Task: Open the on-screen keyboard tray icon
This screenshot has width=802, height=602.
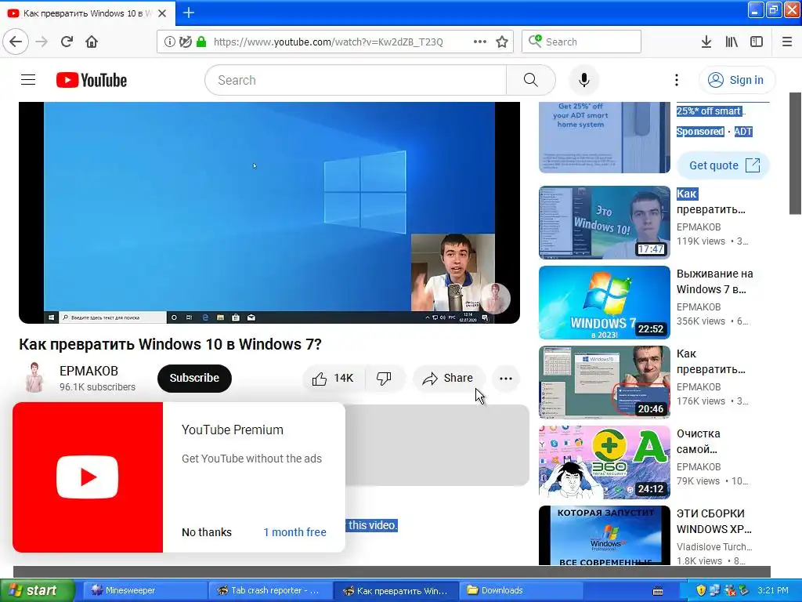Action: click(x=658, y=591)
